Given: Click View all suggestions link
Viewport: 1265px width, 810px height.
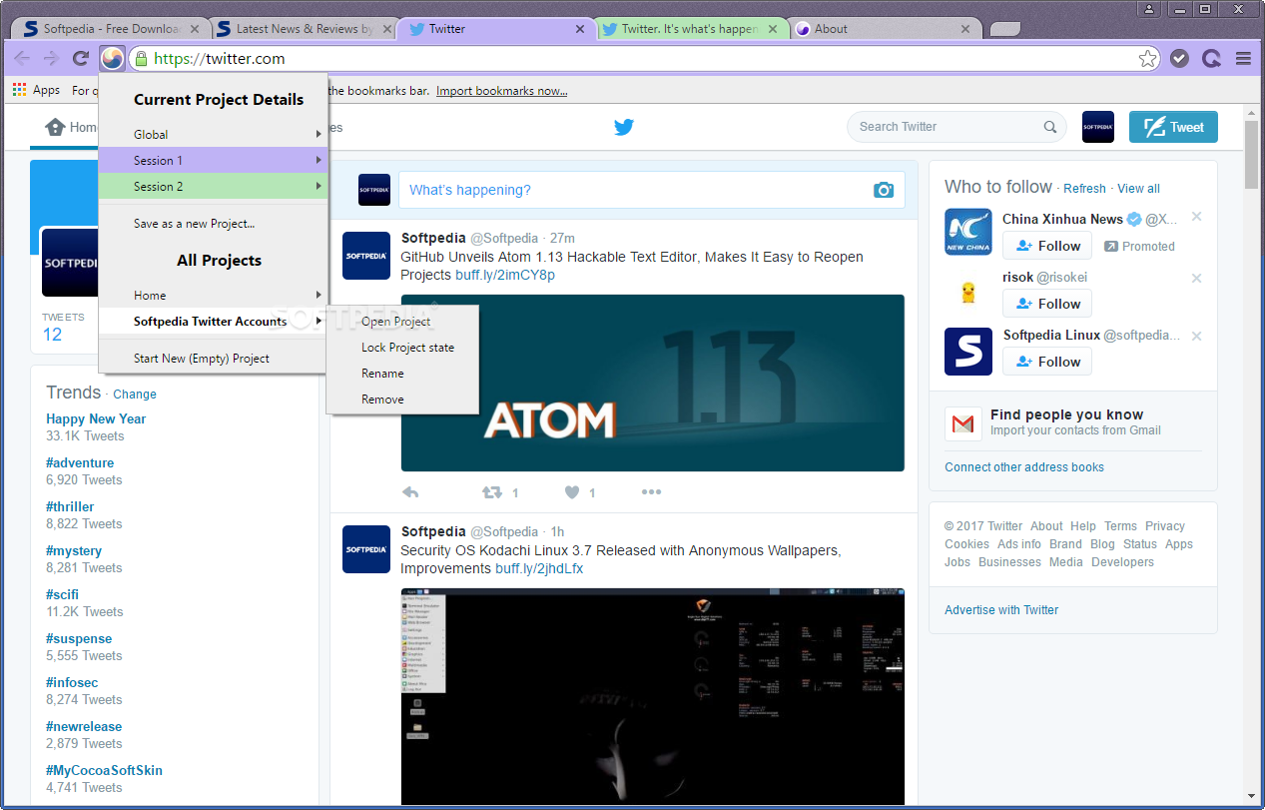Looking at the screenshot, I should [x=1138, y=189].
